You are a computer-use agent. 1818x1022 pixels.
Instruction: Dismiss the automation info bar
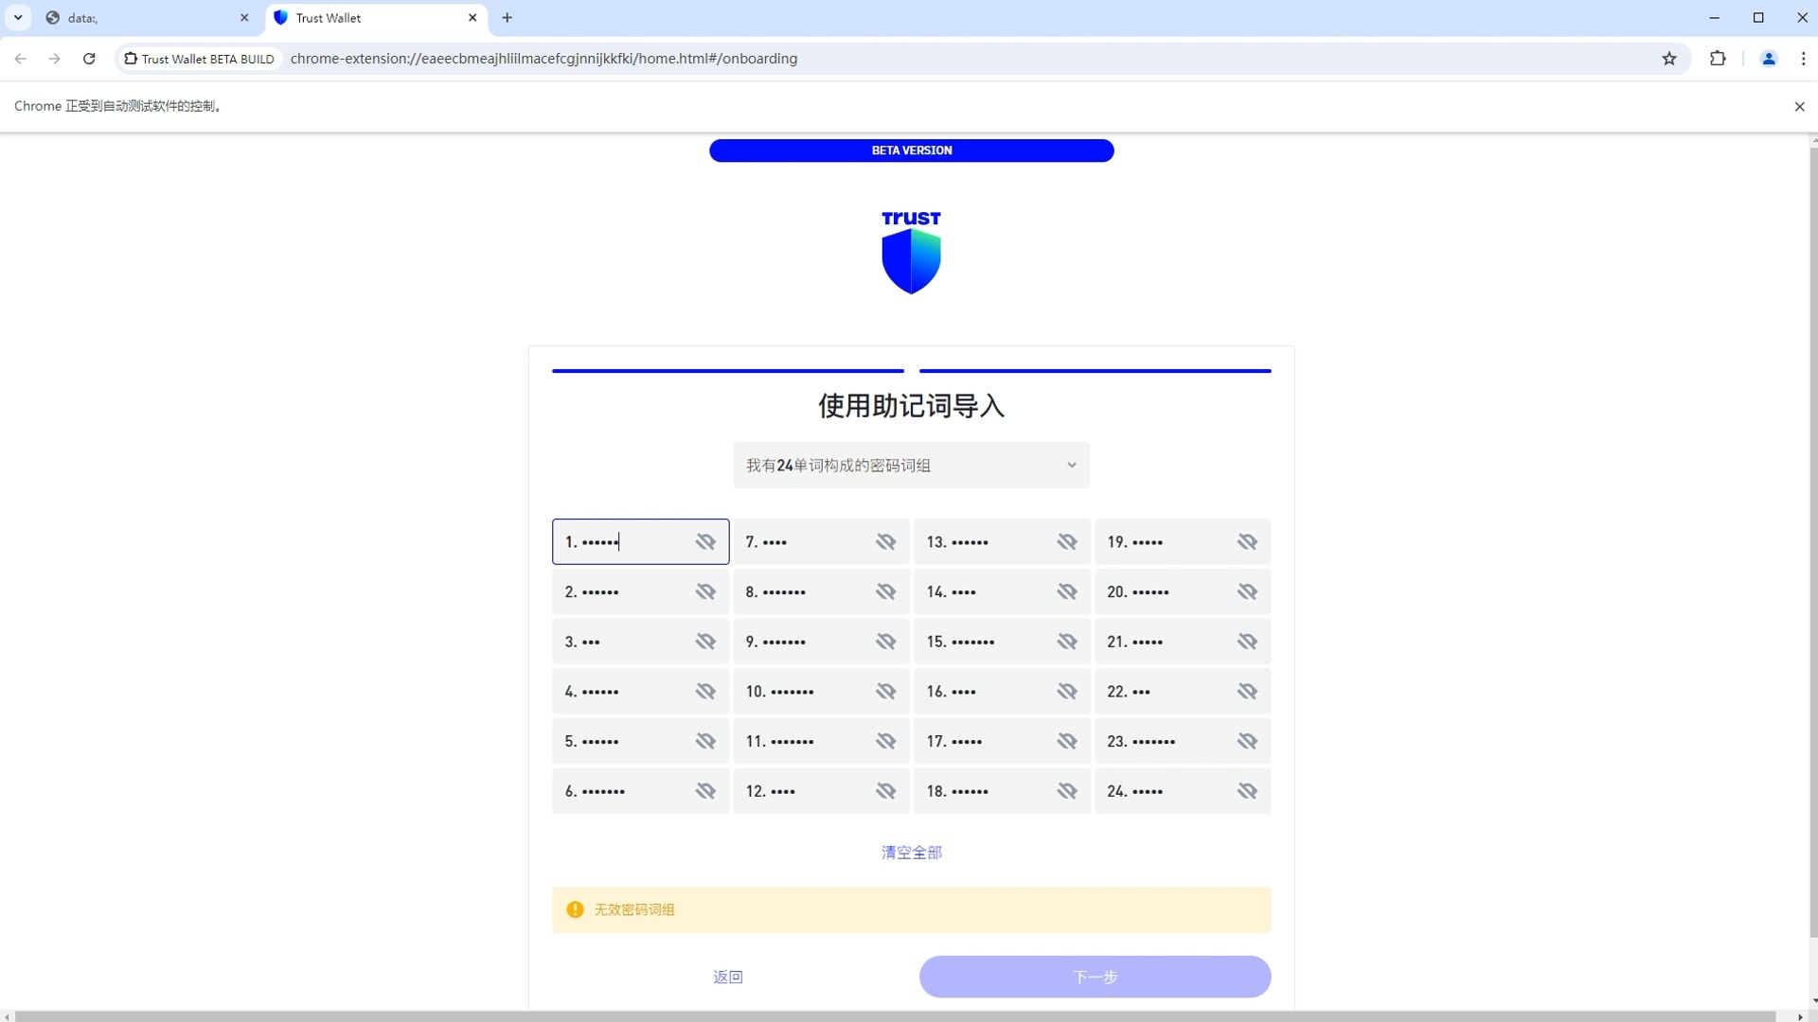point(1799,107)
